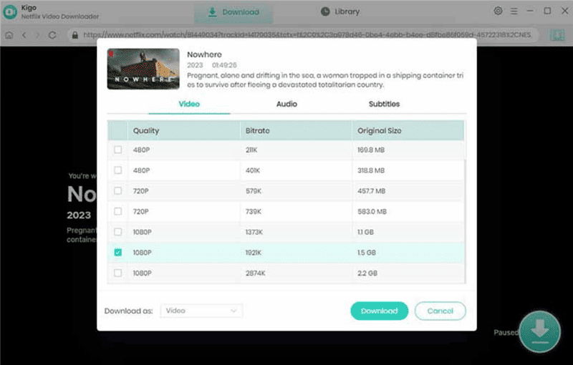The height and width of the screenshot is (365, 573).
Task: Click the 1.5 GB size cell
Action: click(367, 252)
